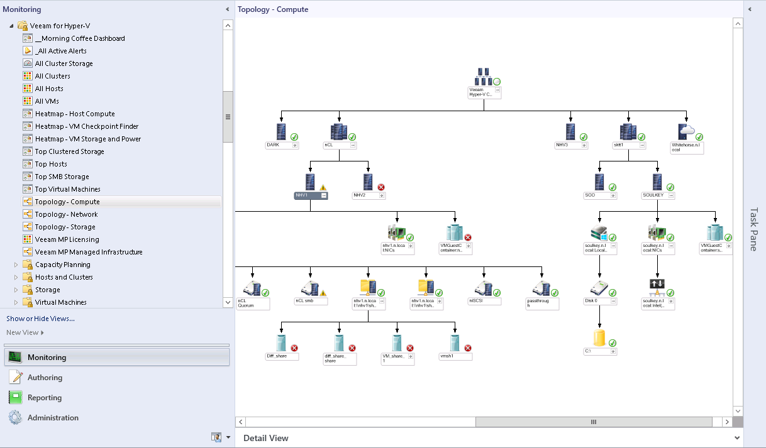Expand the DARK node in topology

coord(295,145)
